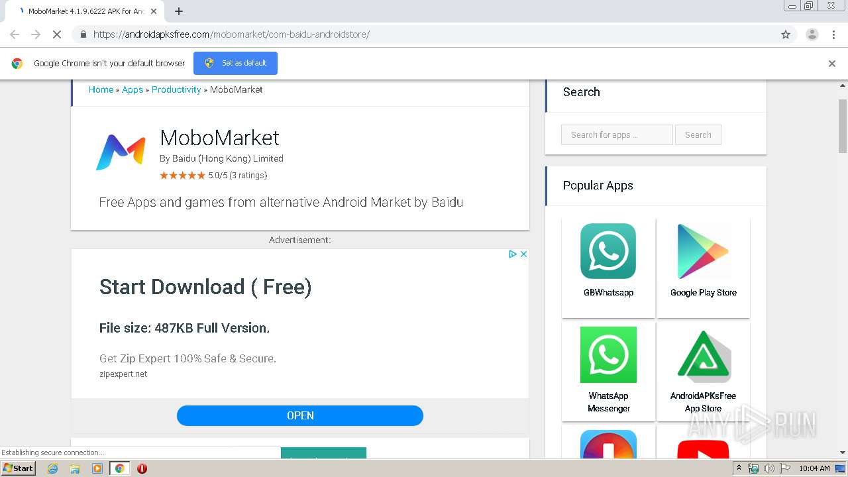Go to the Apps breadcrumb
The height and width of the screenshot is (477, 848).
[132, 89]
